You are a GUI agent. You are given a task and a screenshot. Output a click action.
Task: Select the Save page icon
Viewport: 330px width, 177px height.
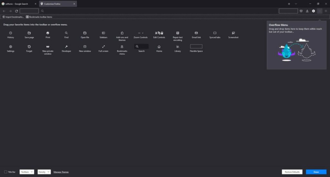pyautogui.click(x=29, y=33)
